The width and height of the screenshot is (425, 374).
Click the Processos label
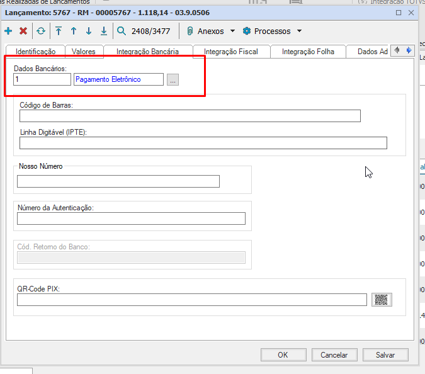pyautogui.click(x=272, y=31)
